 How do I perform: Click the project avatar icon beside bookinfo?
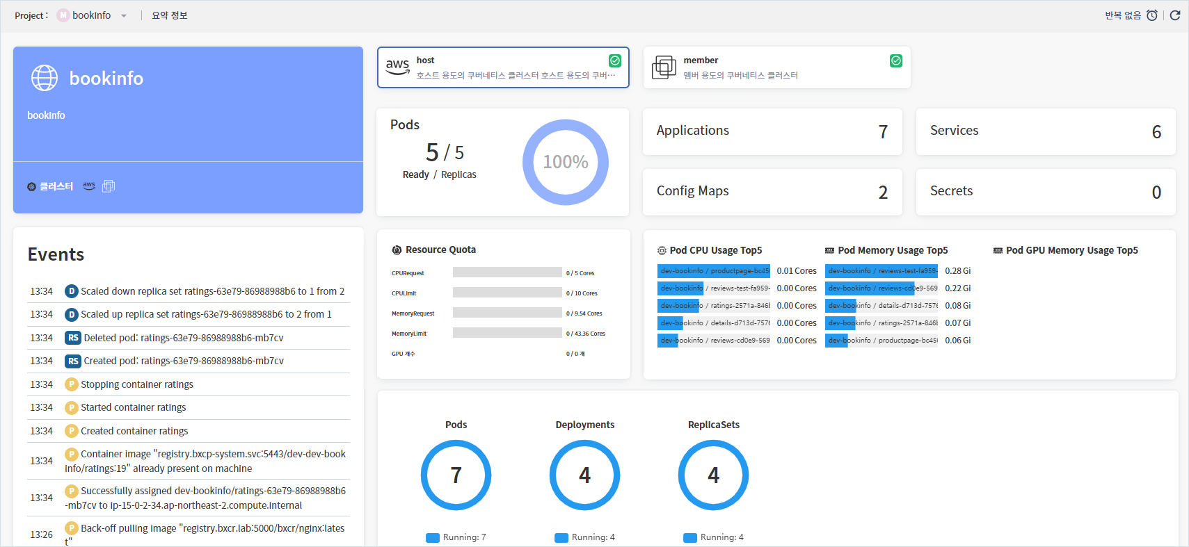coord(63,15)
